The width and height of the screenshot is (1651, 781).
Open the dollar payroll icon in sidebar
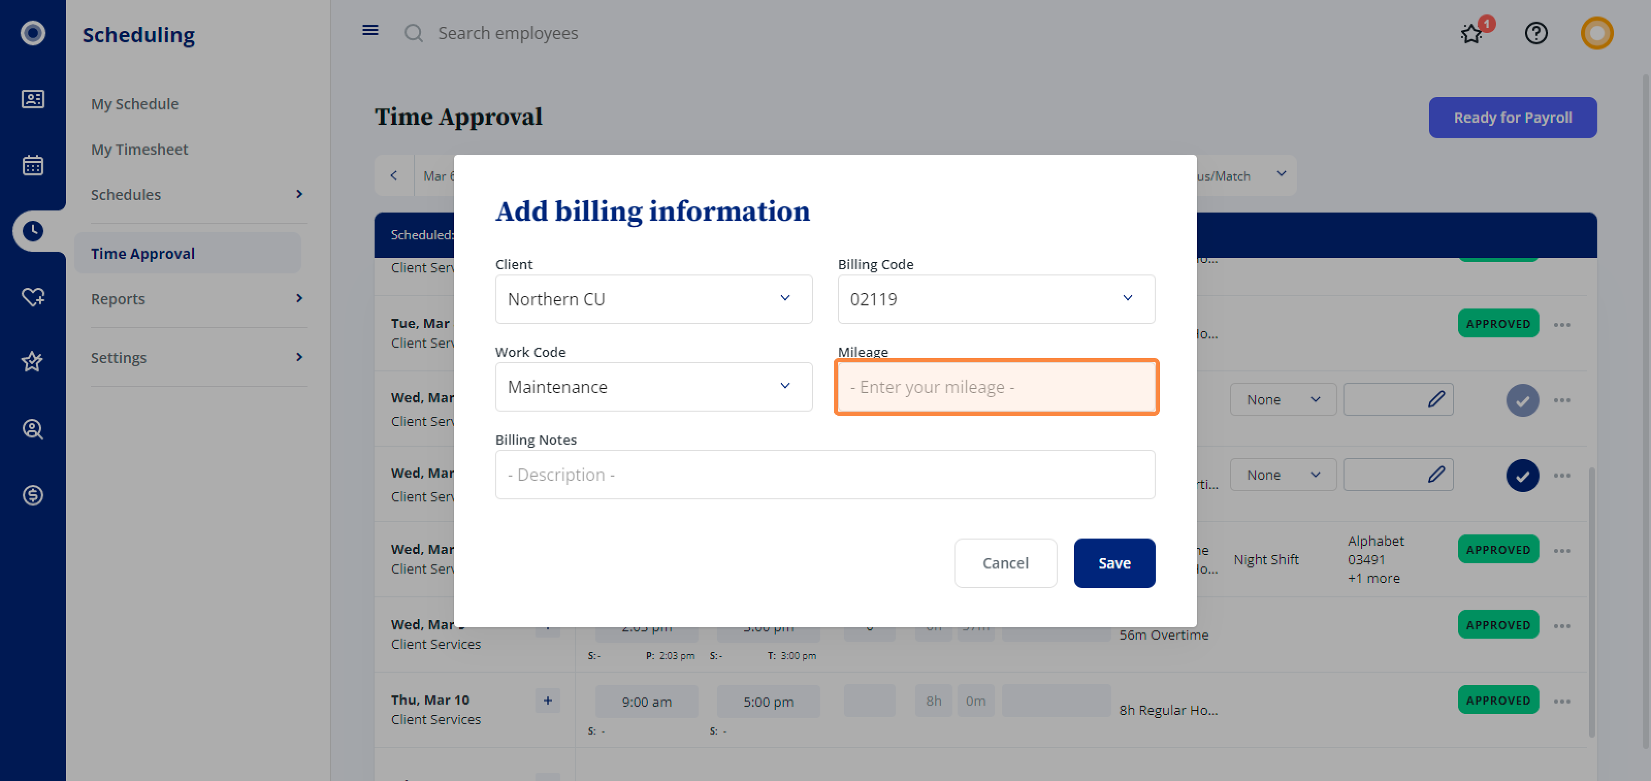(x=33, y=495)
